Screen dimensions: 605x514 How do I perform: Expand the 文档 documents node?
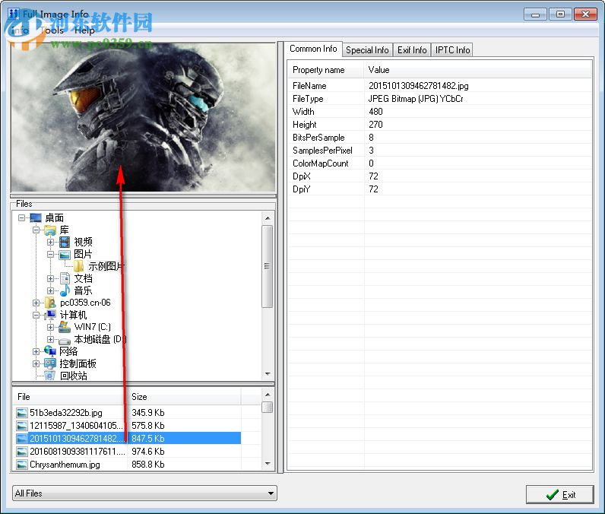point(50,278)
